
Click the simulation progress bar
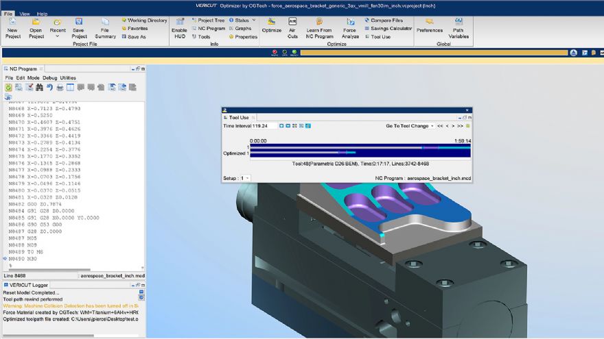[x=434, y=53]
